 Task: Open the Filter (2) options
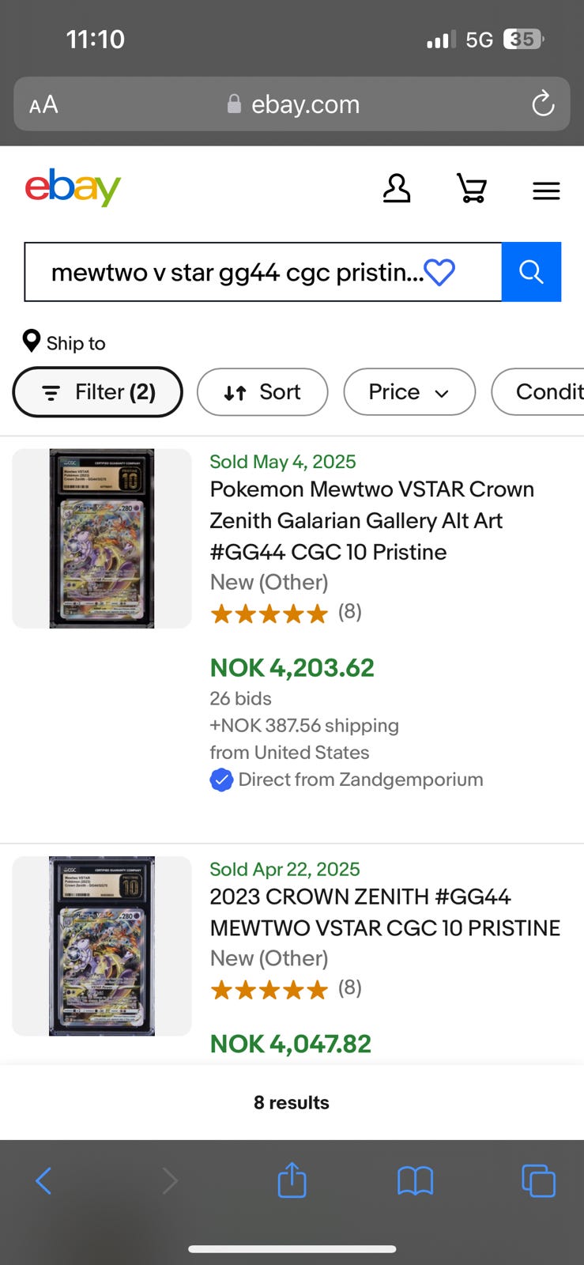pyautogui.click(x=98, y=392)
